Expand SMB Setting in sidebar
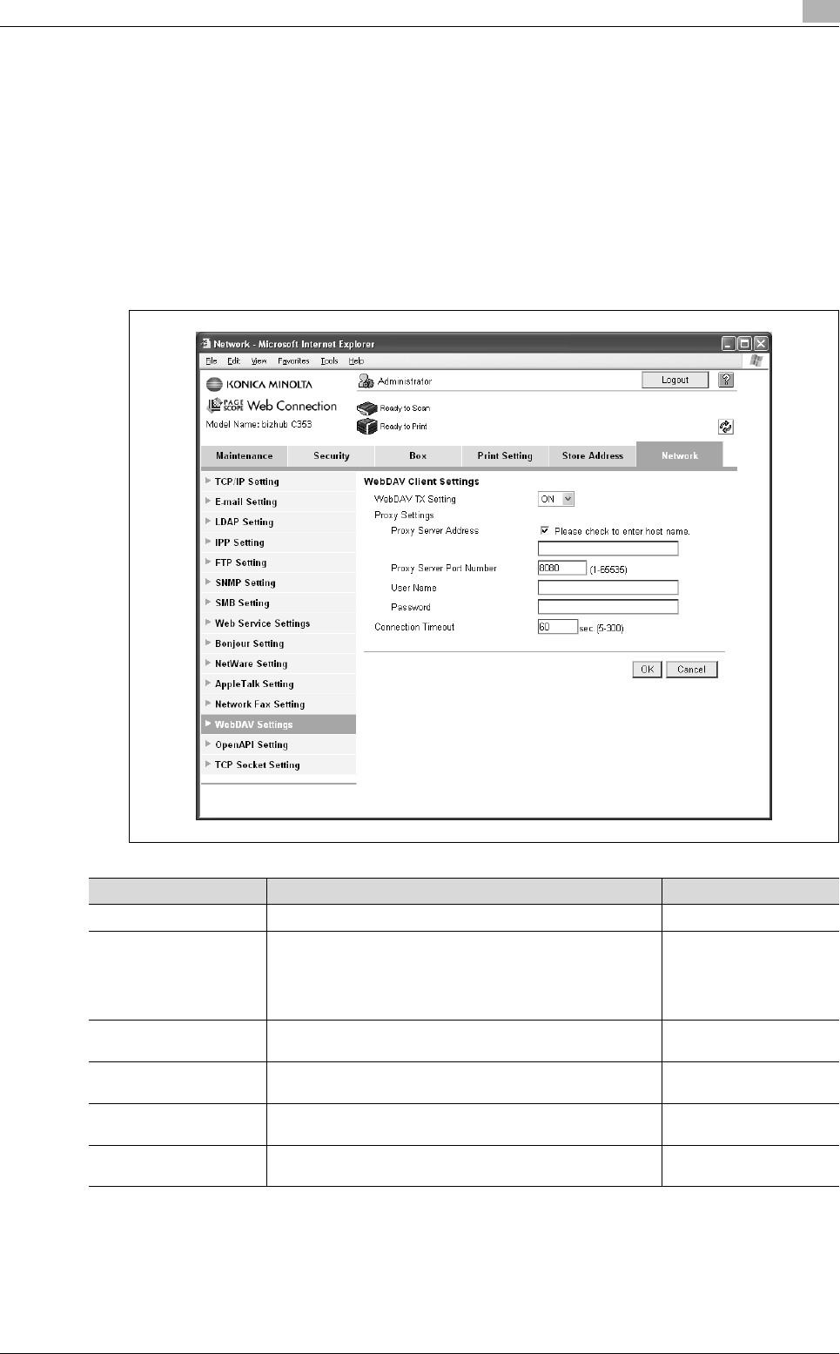Viewport: 840px width, 1354px height. 279,603
